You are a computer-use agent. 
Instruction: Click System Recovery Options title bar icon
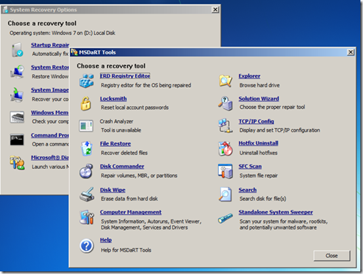[x=5, y=10]
